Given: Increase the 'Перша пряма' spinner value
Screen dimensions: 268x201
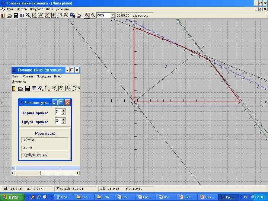Looking at the screenshot, I should pos(63,110).
